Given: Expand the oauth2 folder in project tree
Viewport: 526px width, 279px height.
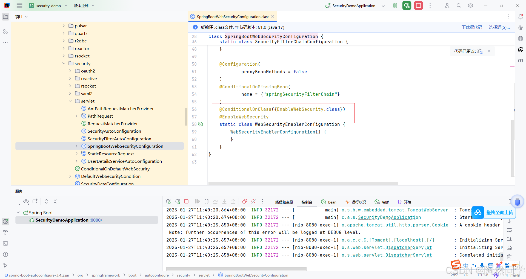Looking at the screenshot, I should click(70, 71).
